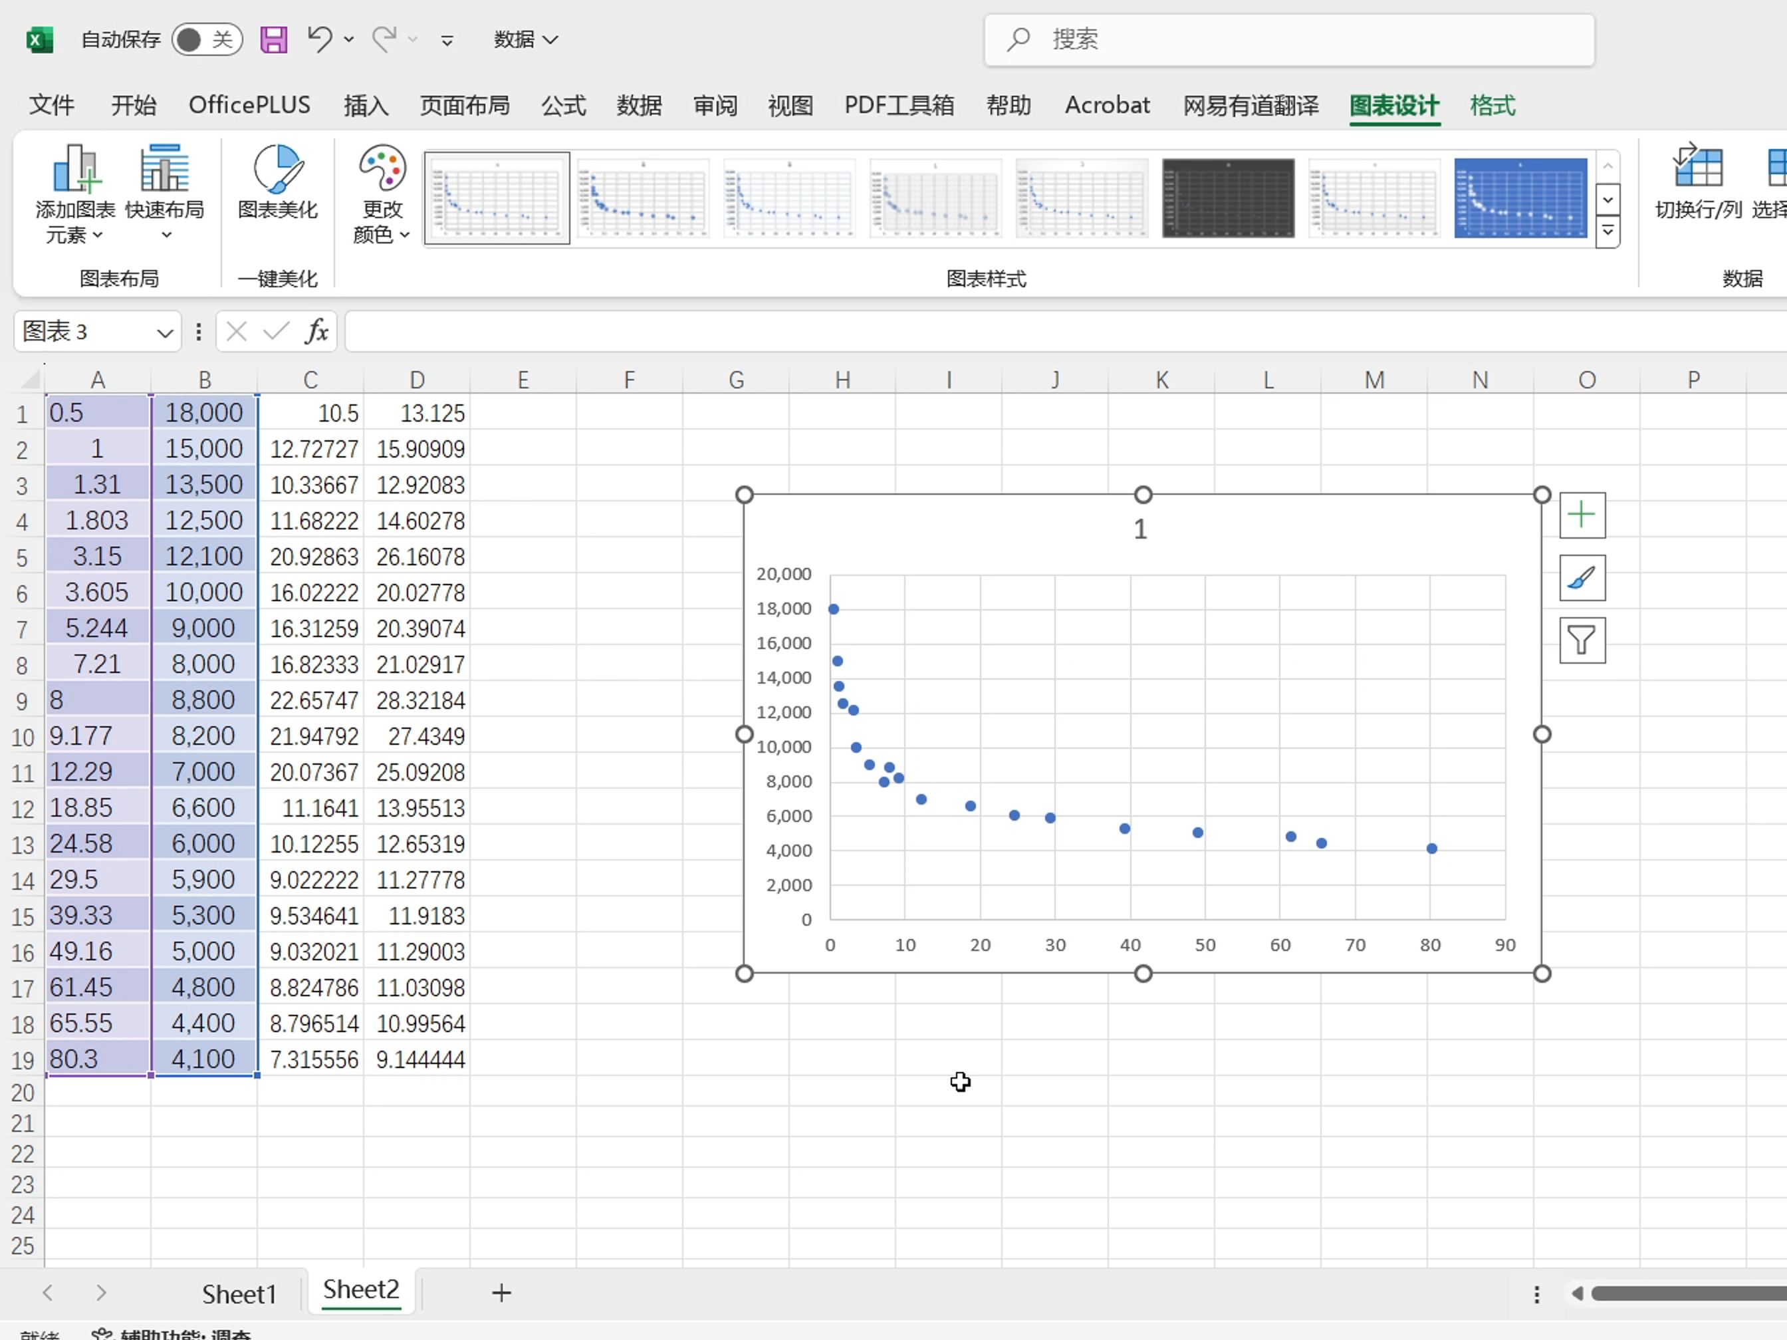Click the chart title "1"
Image resolution: width=1787 pixels, height=1340 pixels.
click(1140, 529)
